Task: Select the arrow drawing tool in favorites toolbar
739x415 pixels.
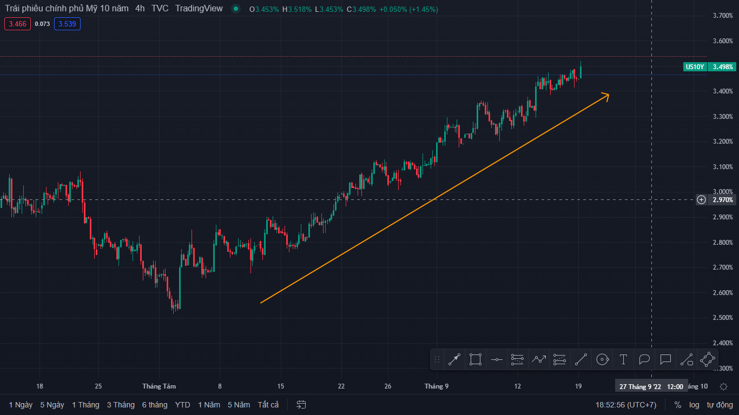Action: (x=454, y=359)
